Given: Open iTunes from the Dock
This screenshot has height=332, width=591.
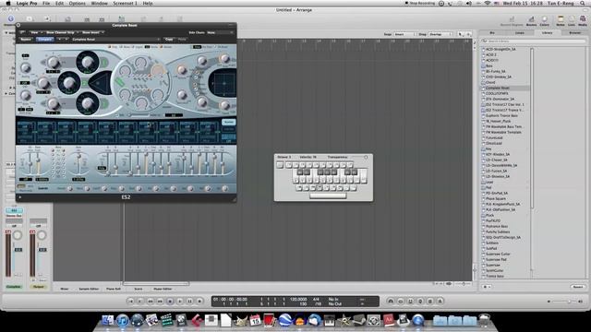Looking at the screenshot, I should [x=123, y=320].
